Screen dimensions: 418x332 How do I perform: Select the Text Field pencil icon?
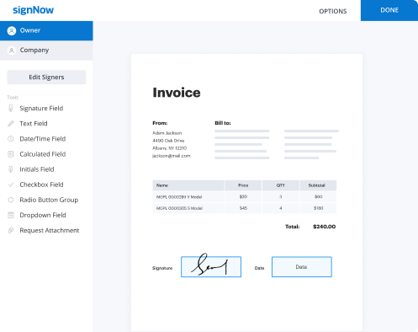pyautogui.click(x=11, y=124)
